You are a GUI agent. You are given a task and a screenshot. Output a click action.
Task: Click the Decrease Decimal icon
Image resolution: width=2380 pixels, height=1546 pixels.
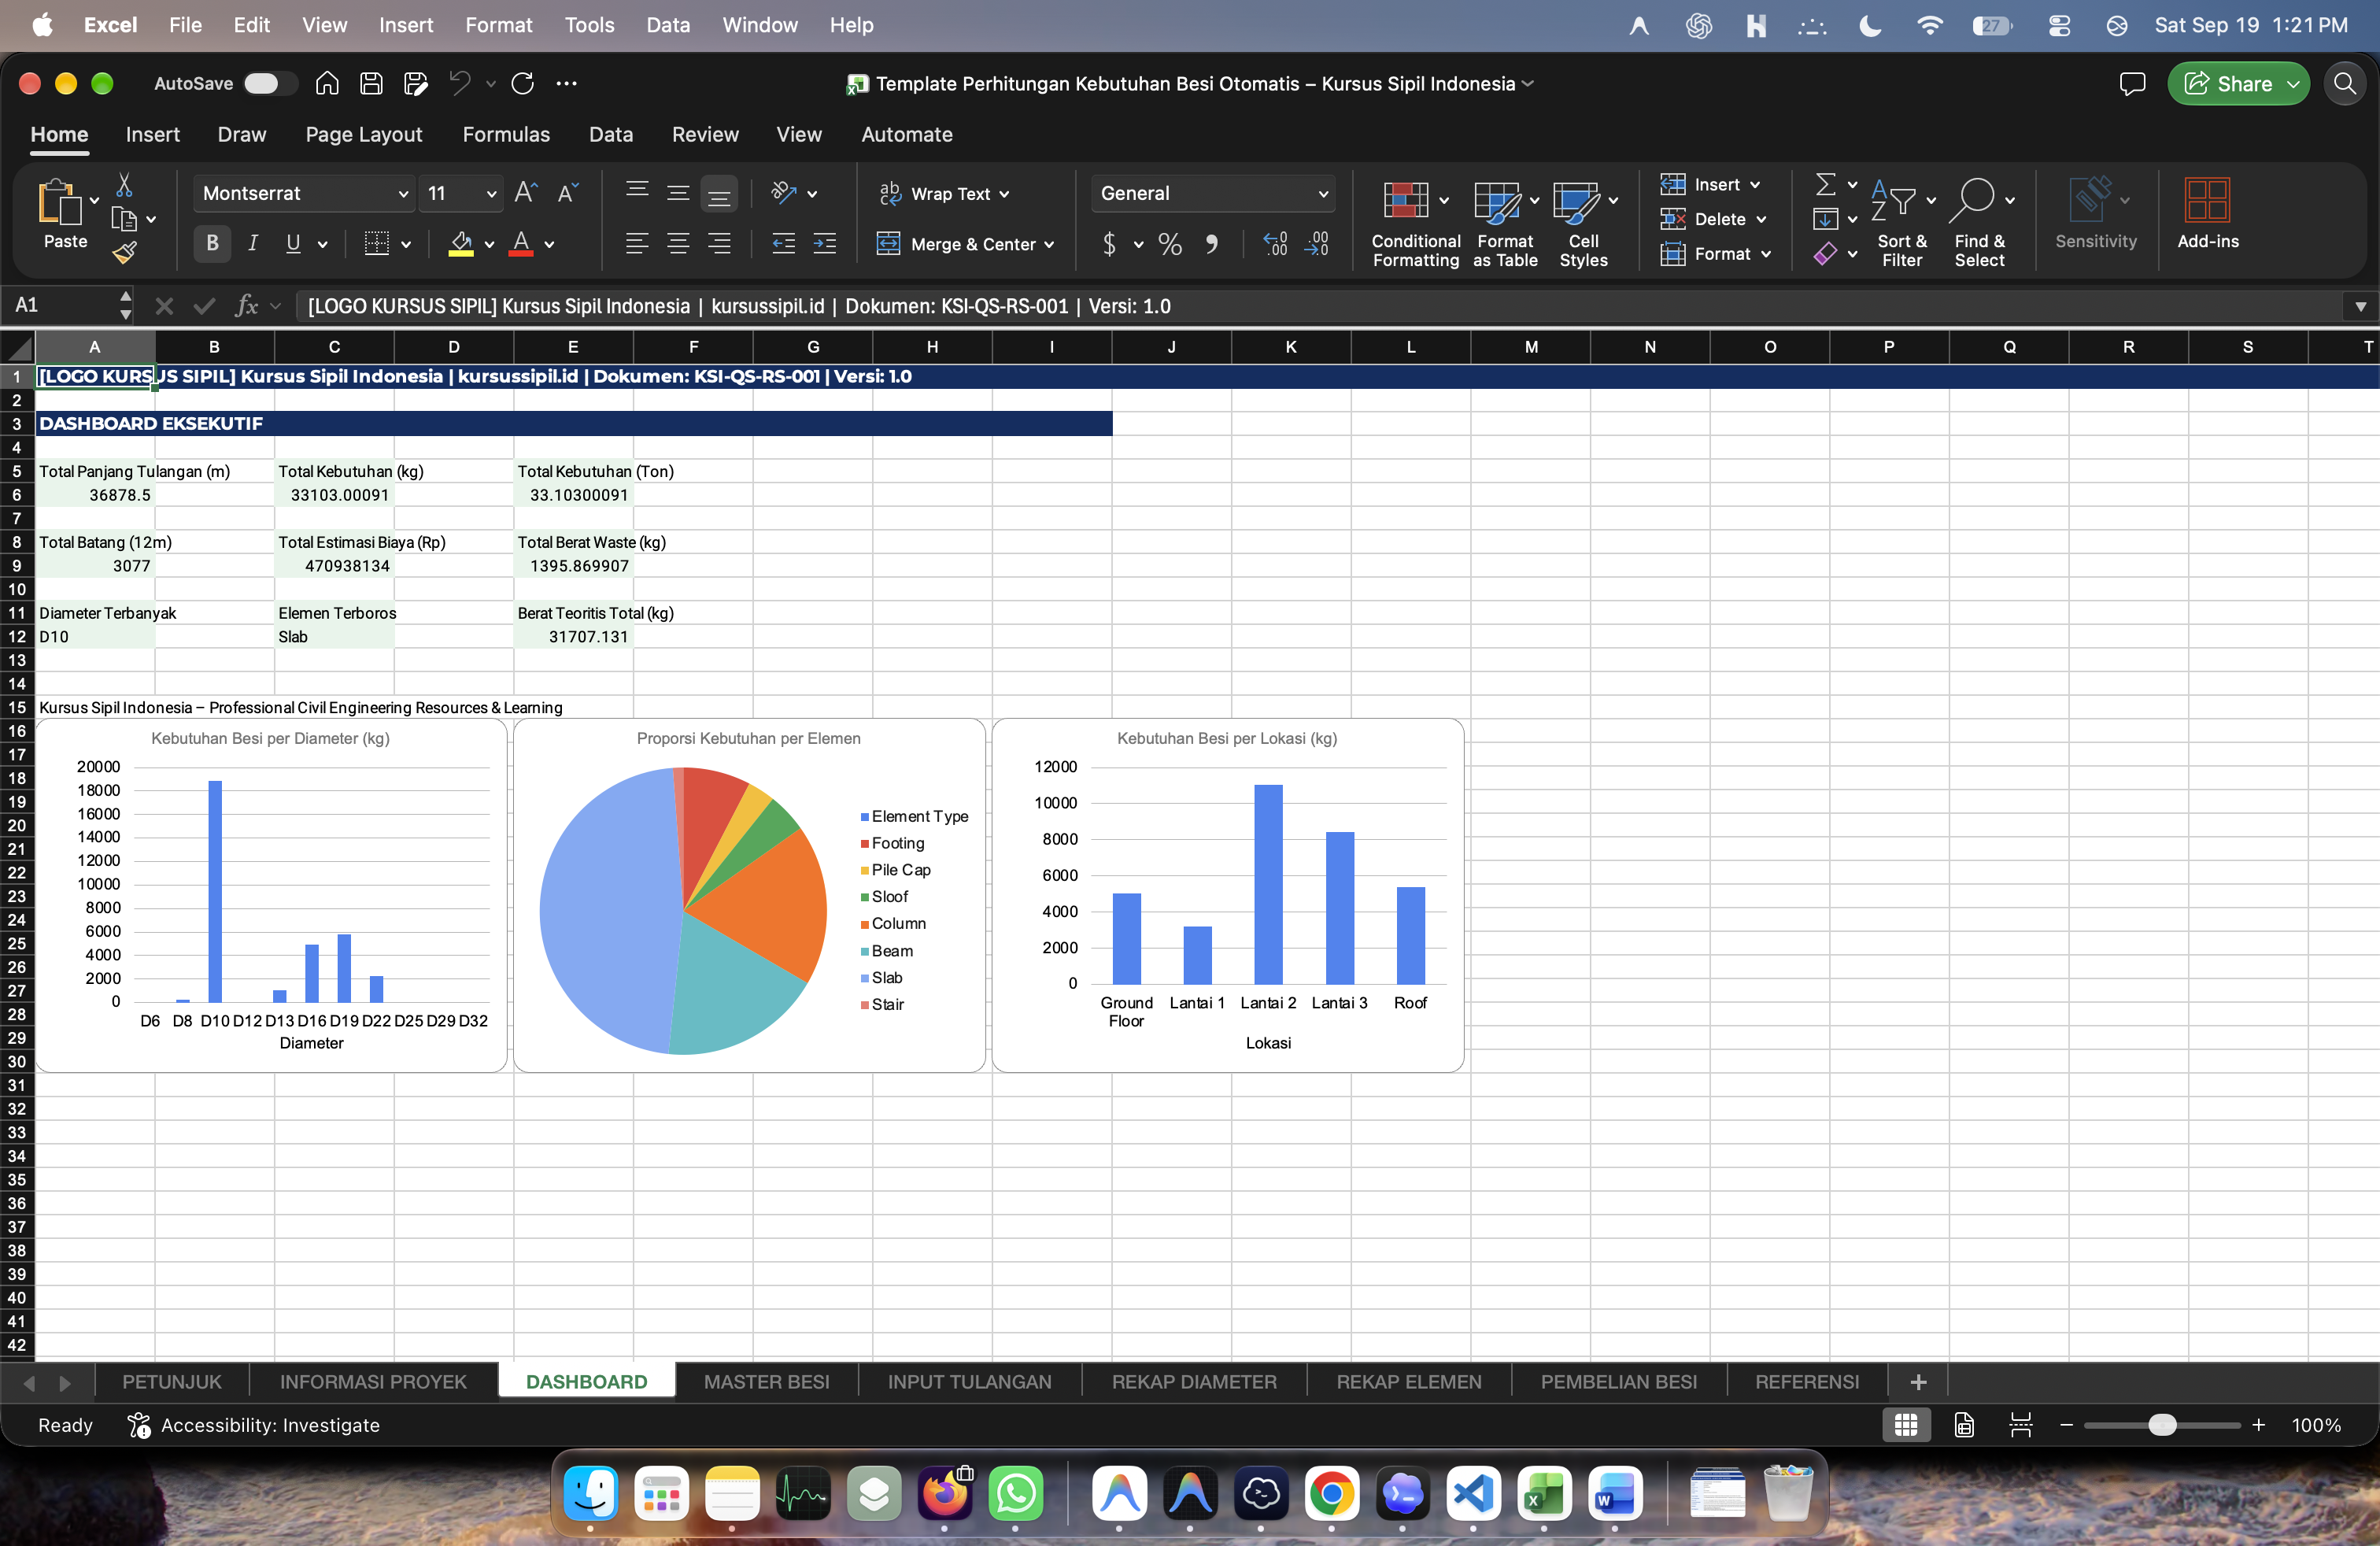[1317, 244]
